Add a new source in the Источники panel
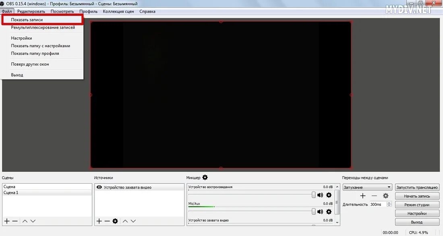Viewport: 443px width, 236px height. click(99, 221)
